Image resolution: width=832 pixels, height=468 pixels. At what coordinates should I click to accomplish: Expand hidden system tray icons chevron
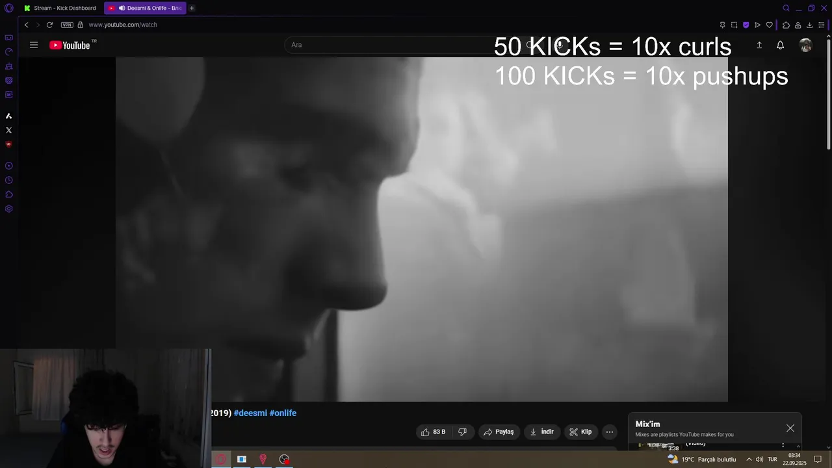click(749, 459)
